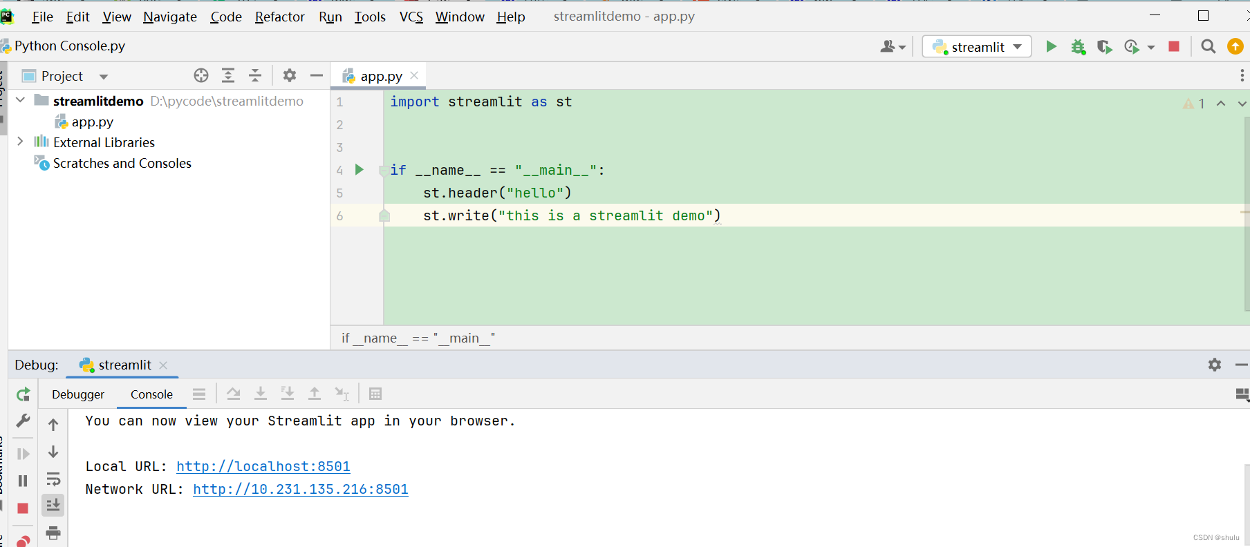Image resolution: width=1250 pixels, height=547 pixels.
Task: Hide the Project tool window
Action: pyautogui.click(x=317, y=76)
